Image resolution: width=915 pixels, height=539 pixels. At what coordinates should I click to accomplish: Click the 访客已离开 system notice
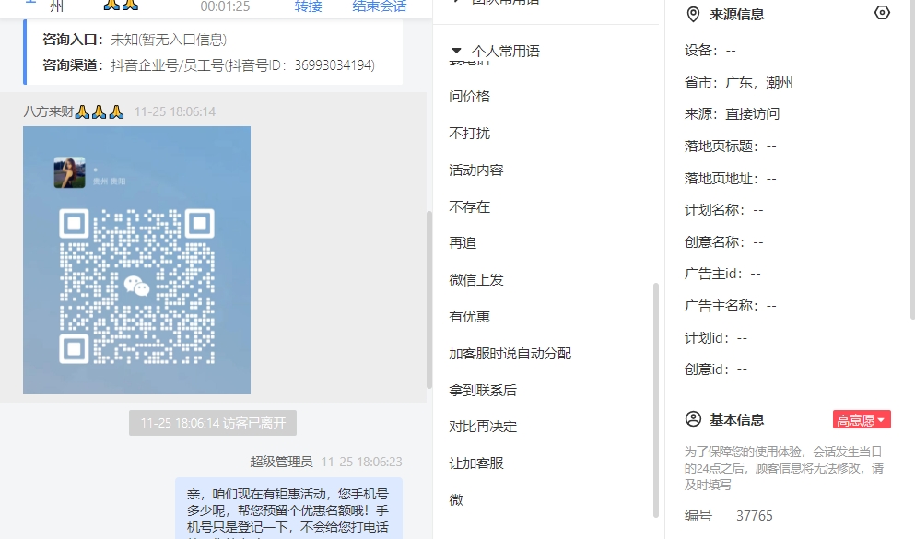tap(213, 423)
